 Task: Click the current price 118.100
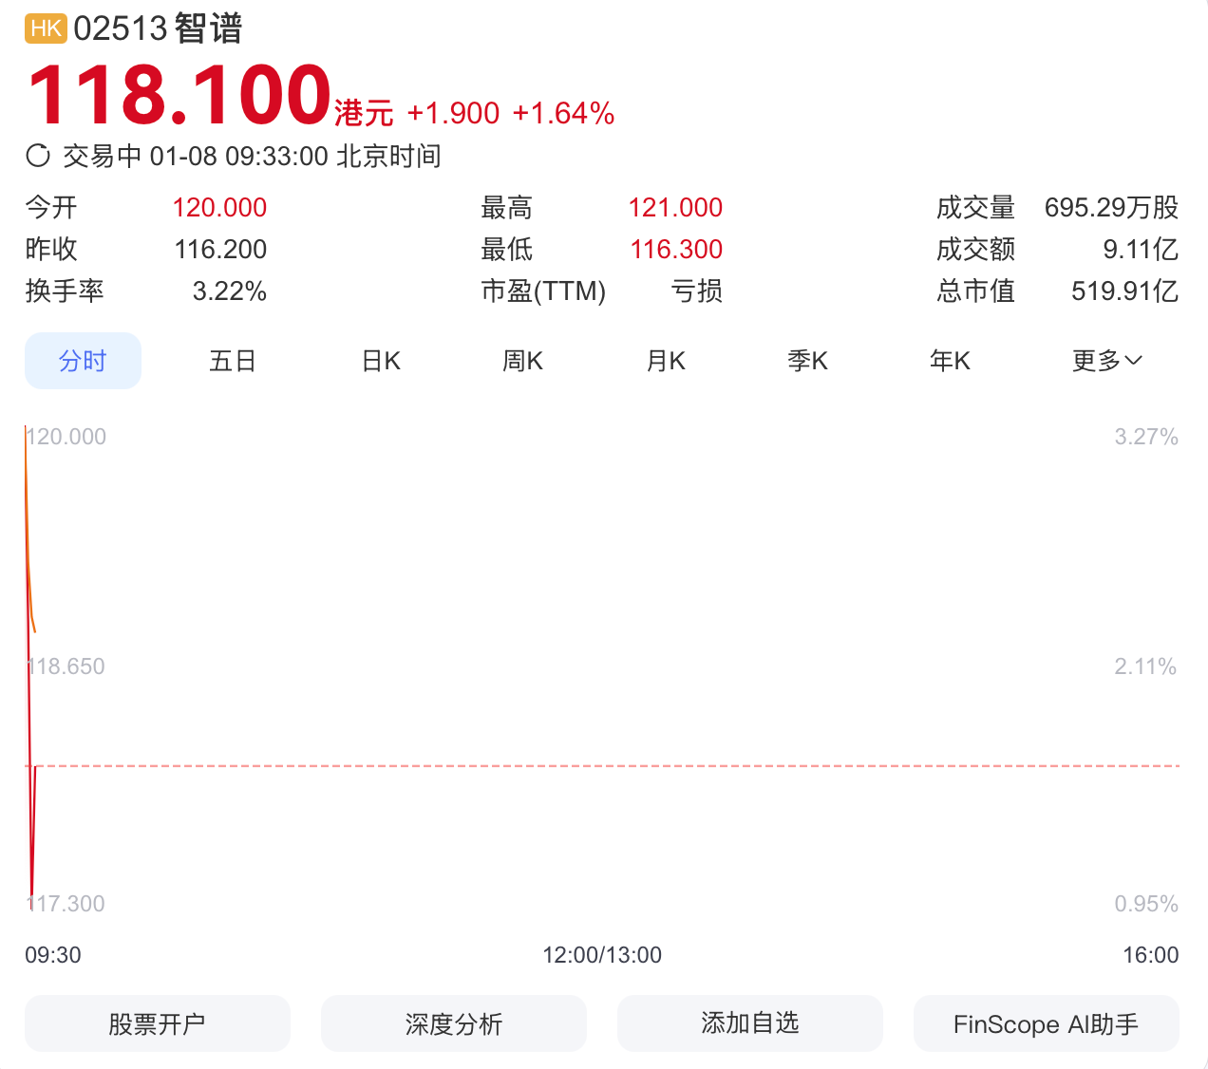[179, 95]
